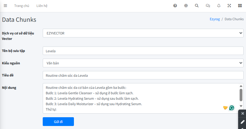Click the green Grammarly icon in the textarea
246x129 pixels.
click(232, 108)
